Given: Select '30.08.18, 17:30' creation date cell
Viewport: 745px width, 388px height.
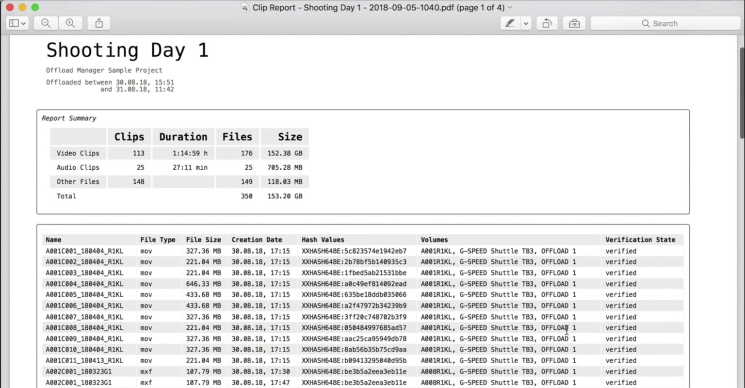Looking at the screenshot, I should point(260,372).
